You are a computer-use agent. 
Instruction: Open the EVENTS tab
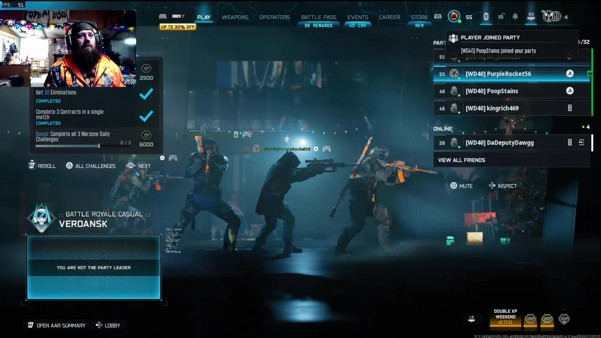358,17
